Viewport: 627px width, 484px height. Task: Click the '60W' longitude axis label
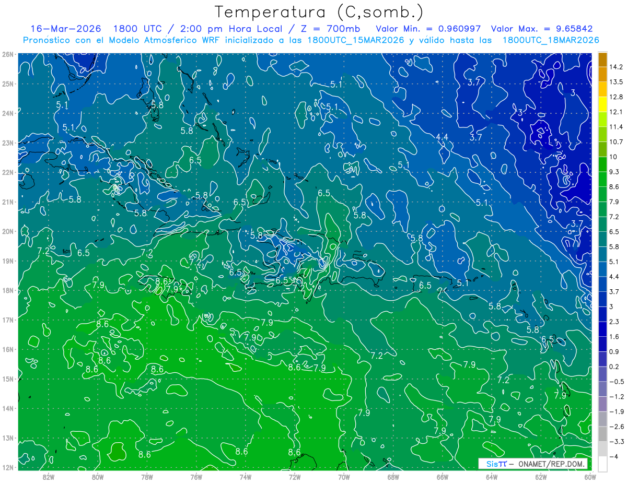tap(589, 477)
